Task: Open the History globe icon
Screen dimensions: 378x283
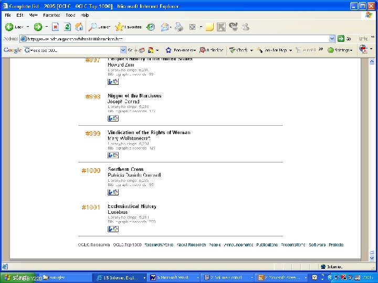Action: [151, 27]
